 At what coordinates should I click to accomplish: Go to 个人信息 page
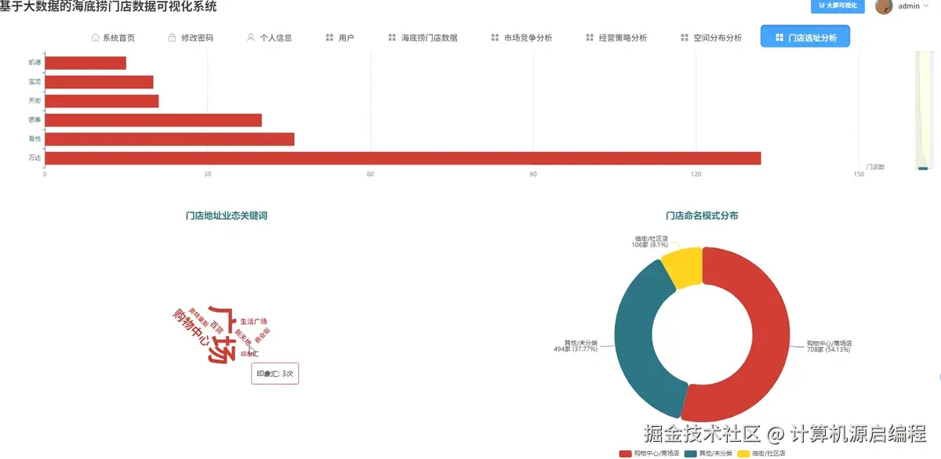[x=269, y=38]
